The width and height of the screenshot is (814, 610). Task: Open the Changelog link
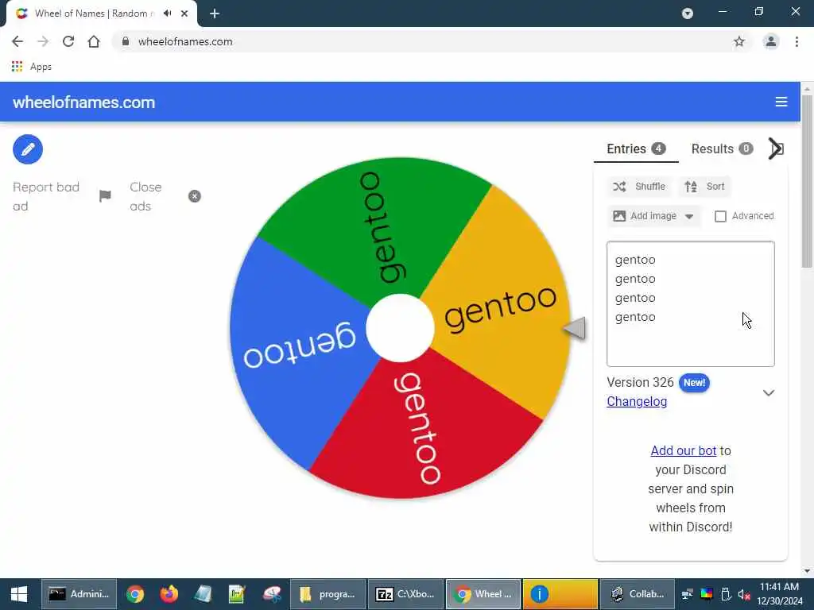pos(637,401)
